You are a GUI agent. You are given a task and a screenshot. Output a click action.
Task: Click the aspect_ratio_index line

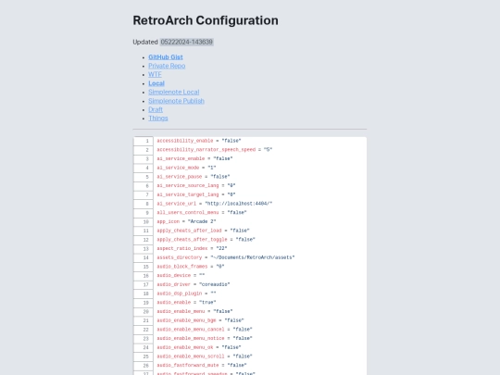pos(192,248)
